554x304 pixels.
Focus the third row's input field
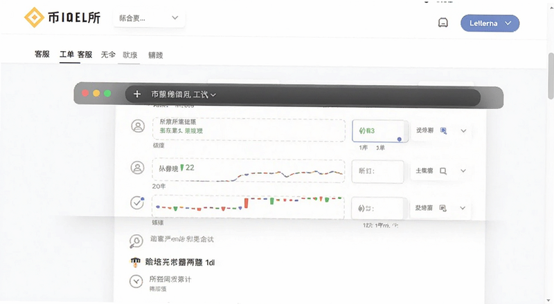pyautogui.click(x=377, y=209)
